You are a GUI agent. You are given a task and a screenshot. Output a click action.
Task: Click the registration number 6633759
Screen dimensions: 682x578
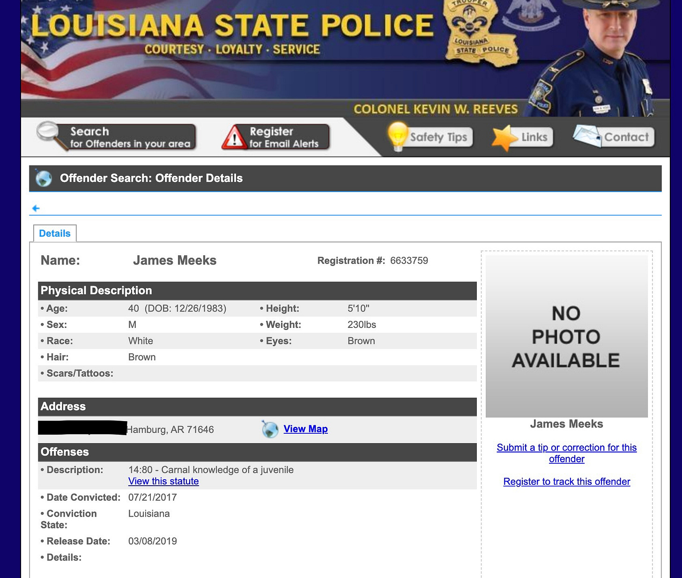pos(409,260)
